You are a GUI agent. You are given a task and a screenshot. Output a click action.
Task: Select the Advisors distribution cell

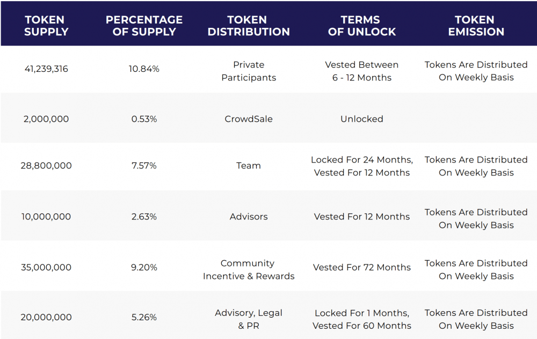(249, 217)
